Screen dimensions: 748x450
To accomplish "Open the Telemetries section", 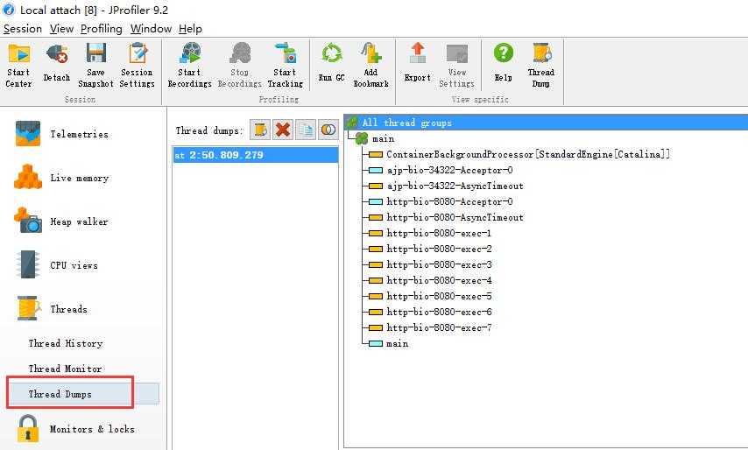I will coord(62,134).
